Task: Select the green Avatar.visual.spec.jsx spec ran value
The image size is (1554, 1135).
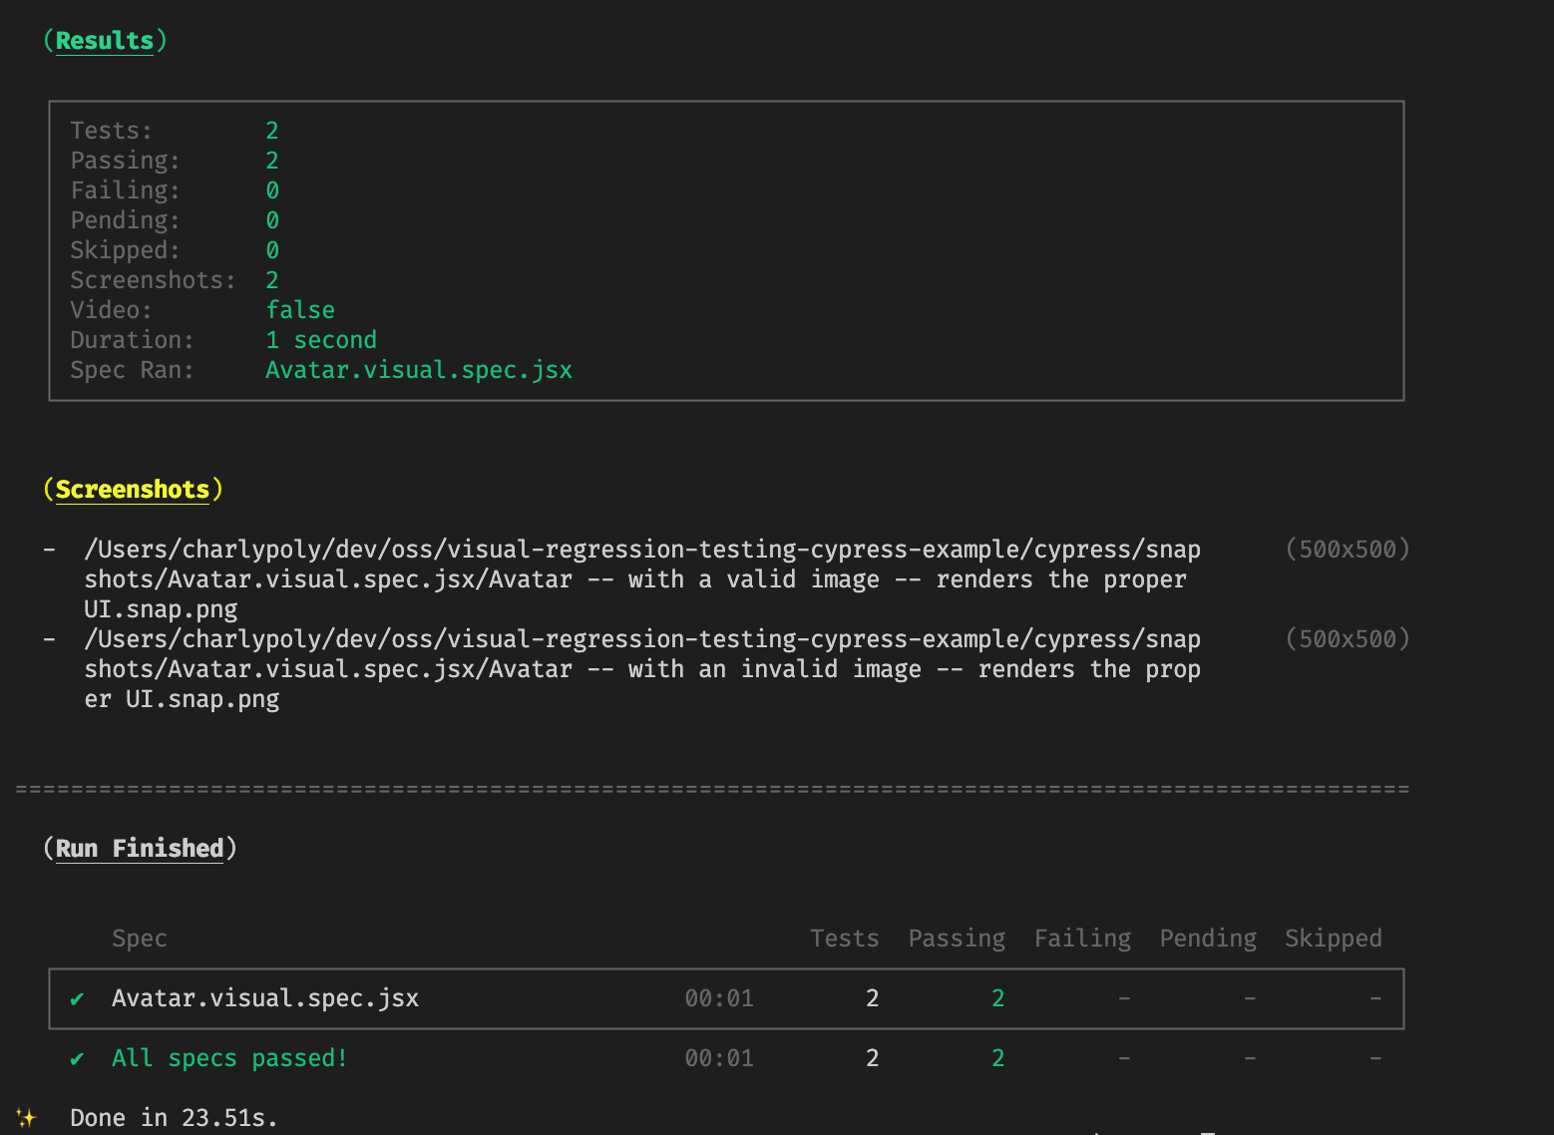Action: click(419, 370)
